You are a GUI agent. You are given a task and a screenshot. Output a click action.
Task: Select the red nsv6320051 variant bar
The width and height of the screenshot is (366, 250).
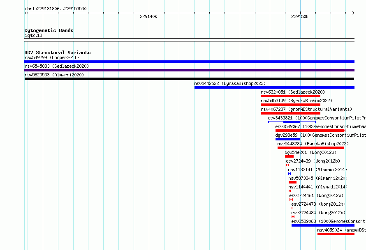291,96
